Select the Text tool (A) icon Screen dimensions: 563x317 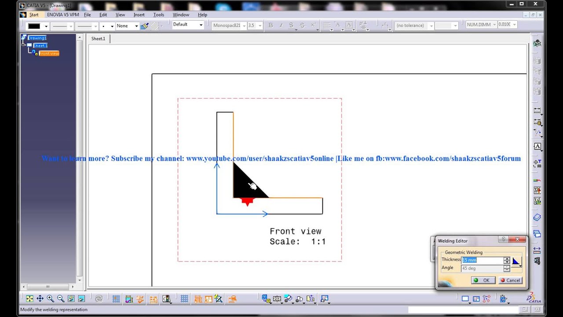[x=537, y=146]
